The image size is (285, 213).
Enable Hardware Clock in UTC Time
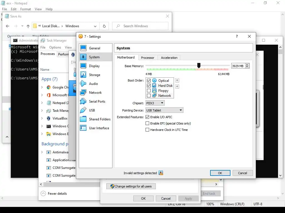[x=148, y=130]
